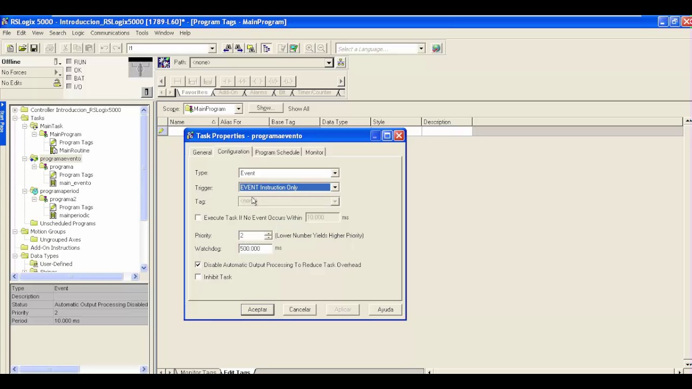Click the Redo arrow icon

116,49
